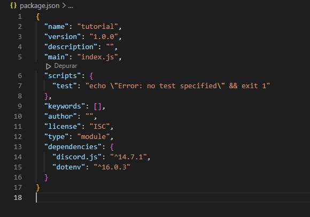This screenshot has width=310, height=217.
Task: Click the "dotenv" dependency key
Action: pyautogui.click(x=69, y=167)
